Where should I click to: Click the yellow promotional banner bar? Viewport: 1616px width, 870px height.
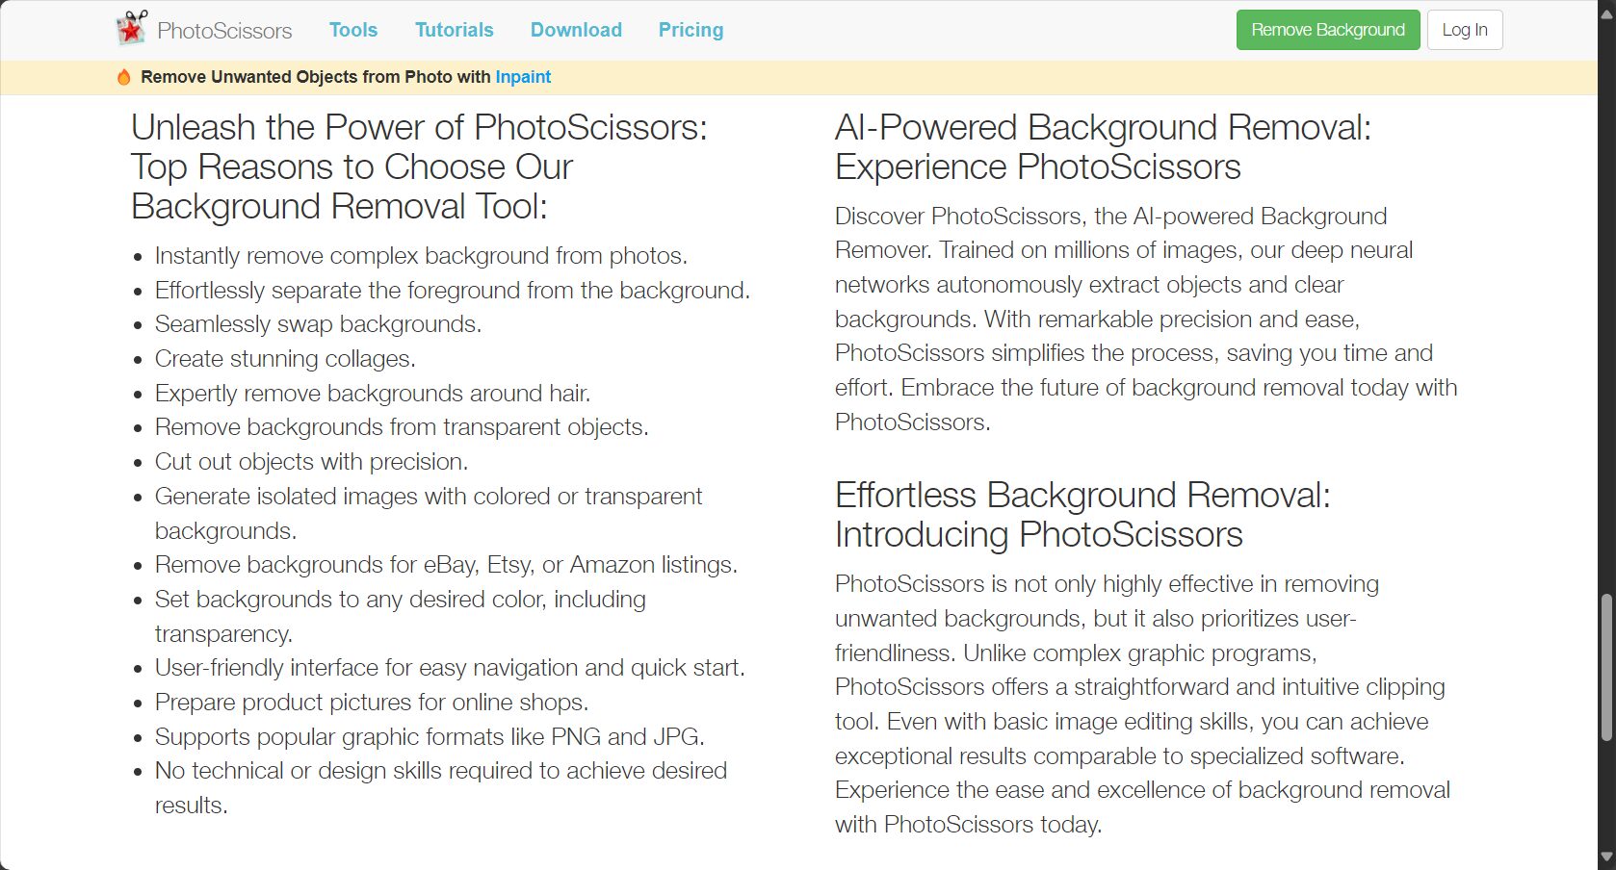click(x=798, y=77)
